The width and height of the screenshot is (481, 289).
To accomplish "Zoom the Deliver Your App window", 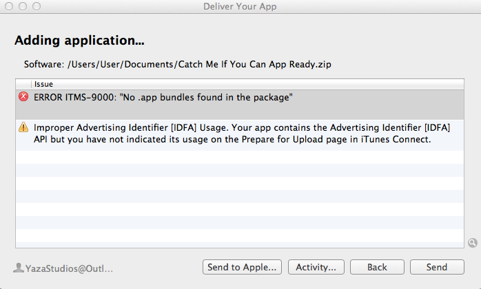I will (37, 6).
